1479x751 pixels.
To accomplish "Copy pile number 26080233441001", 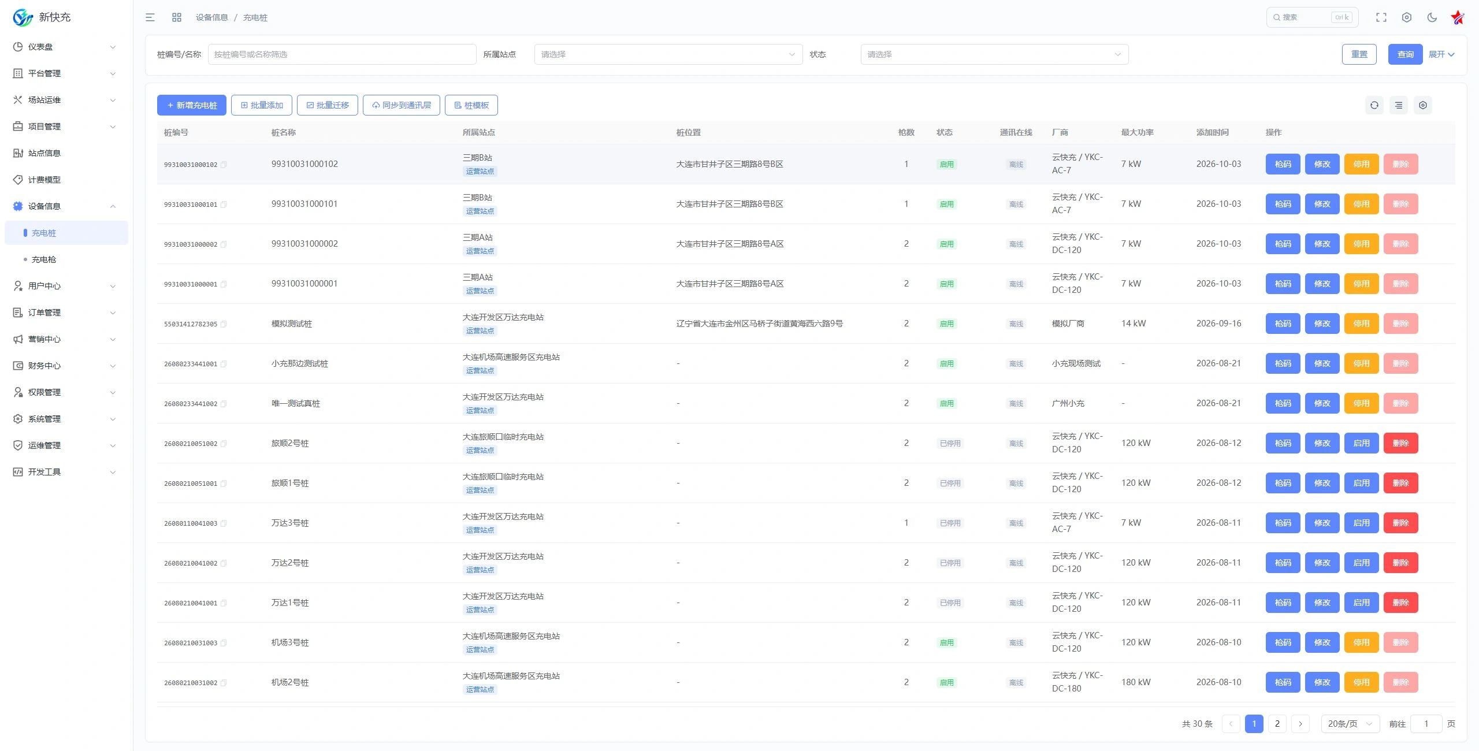I will 224,364.
